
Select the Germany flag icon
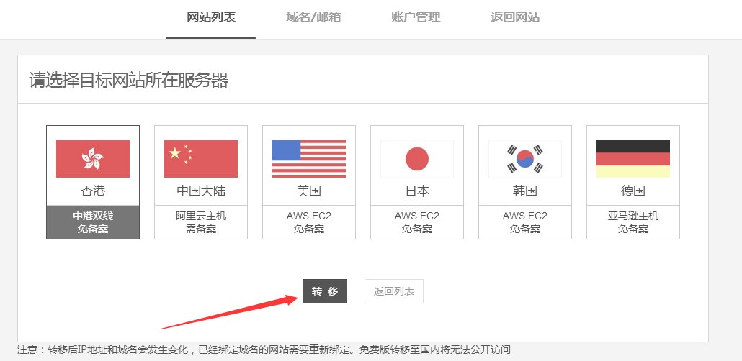point(633,159)
